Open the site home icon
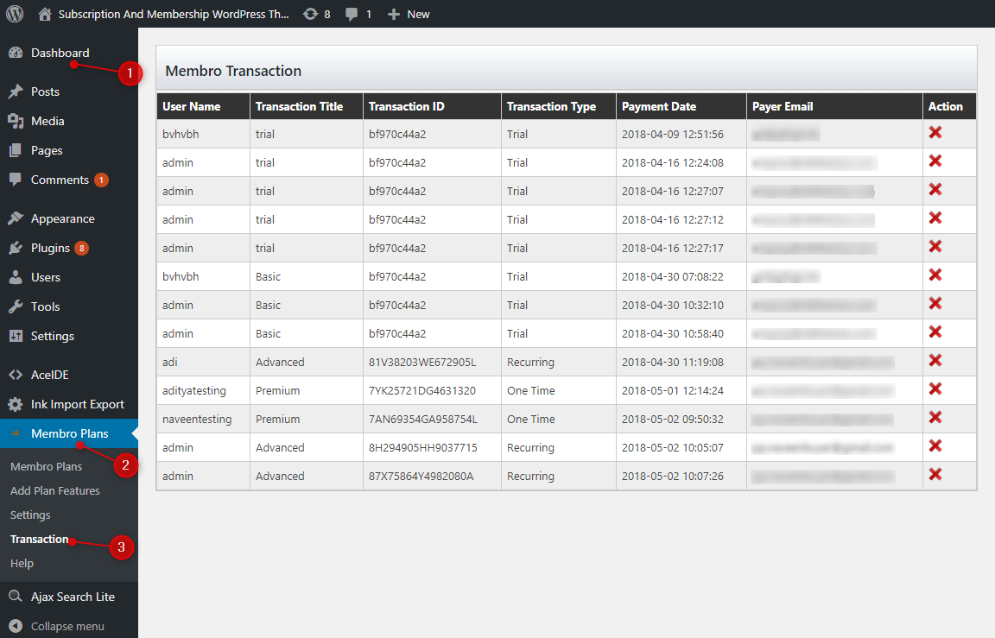Screen dimensions: 995x638 pyautogui.click(x=44, y=14)
